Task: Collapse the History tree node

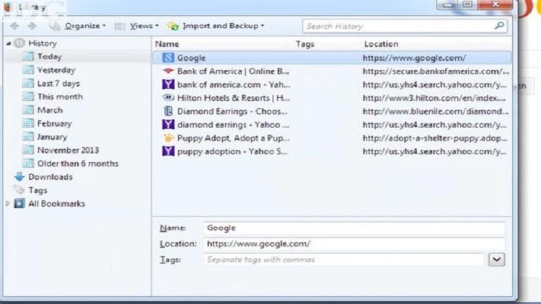Action: [8, 43]
